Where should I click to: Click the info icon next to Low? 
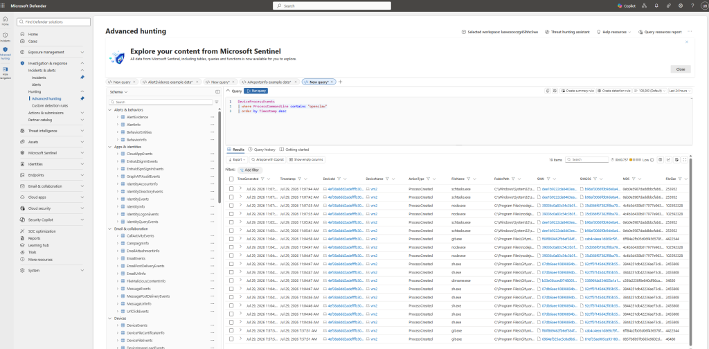[x=653, y=159]
